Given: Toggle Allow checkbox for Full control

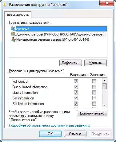Looking at the screenshot, I should click(x=76, y=81).
